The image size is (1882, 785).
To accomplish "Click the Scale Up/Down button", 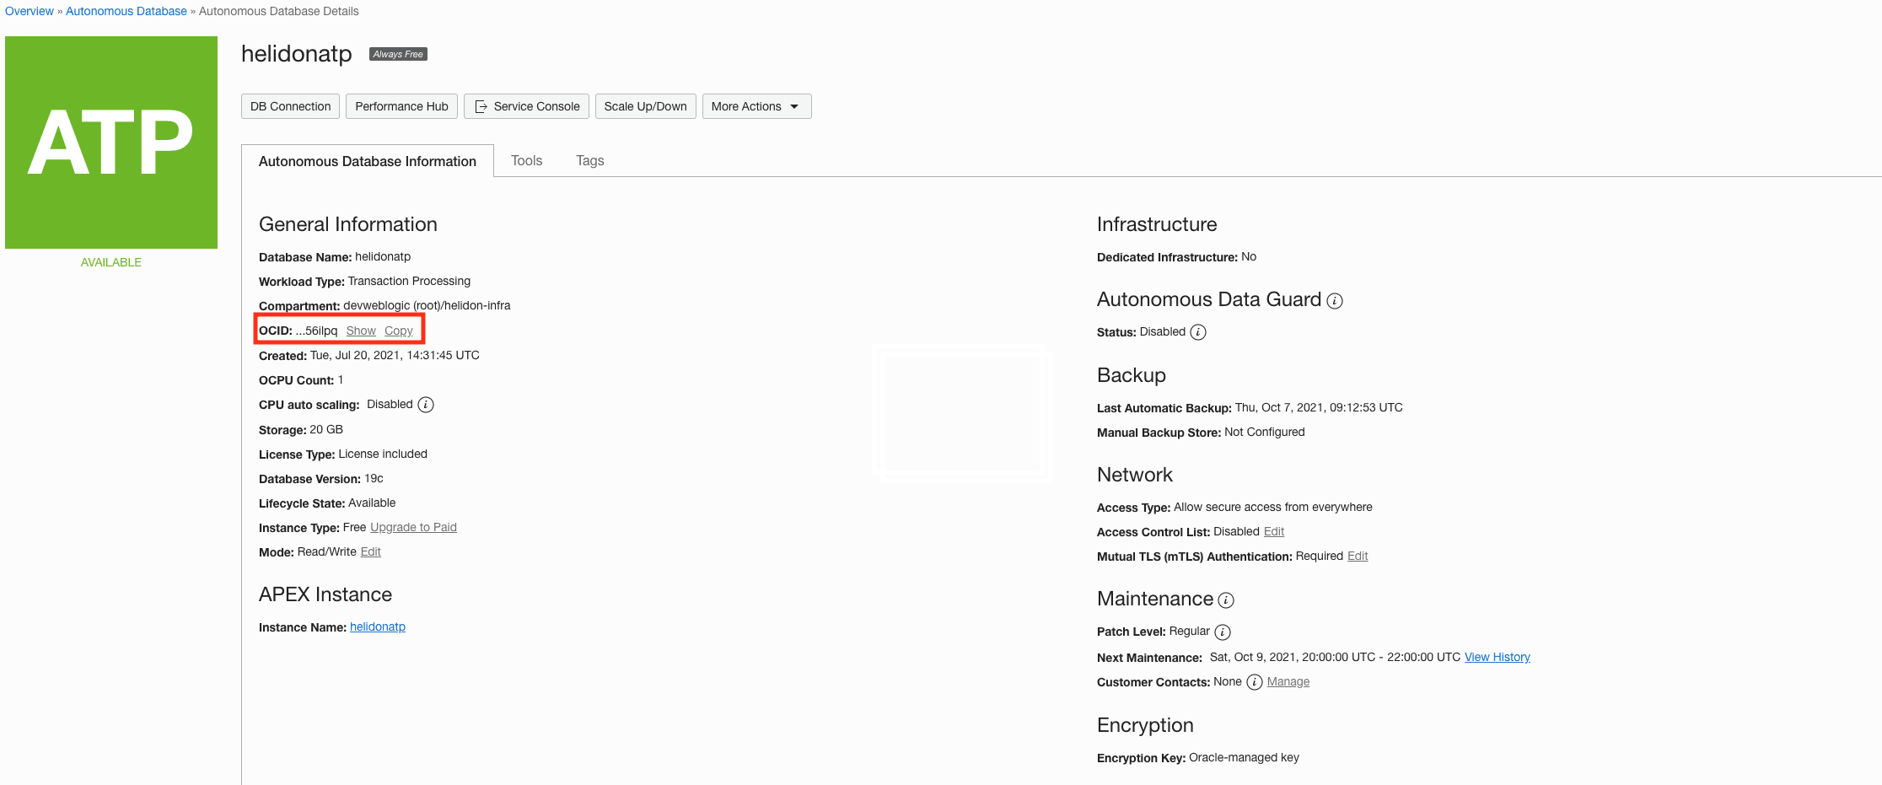I will [x=645, y=106].
